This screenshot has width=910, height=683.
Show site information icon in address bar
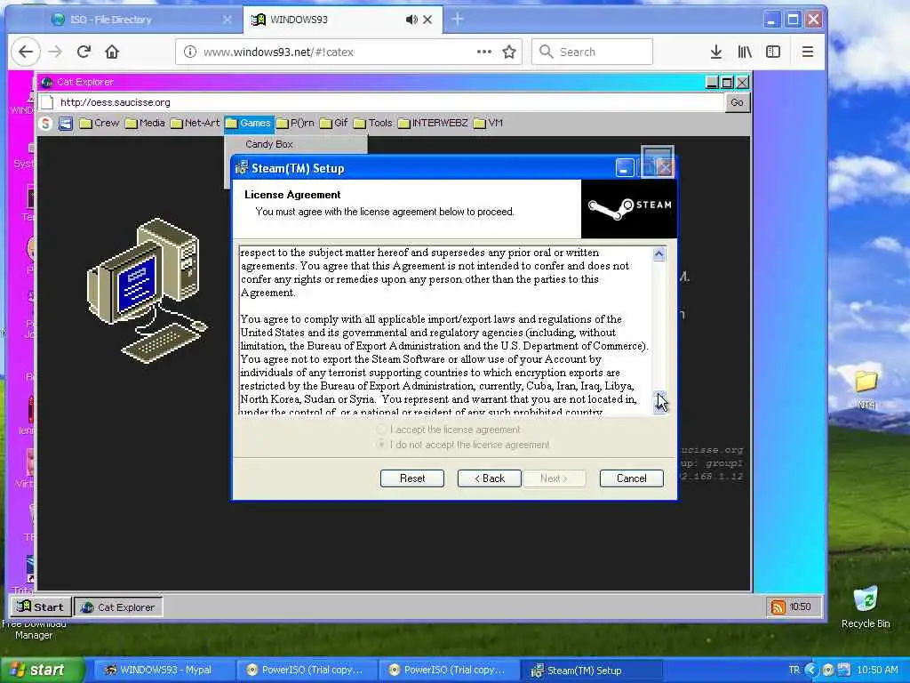[190, 52]
